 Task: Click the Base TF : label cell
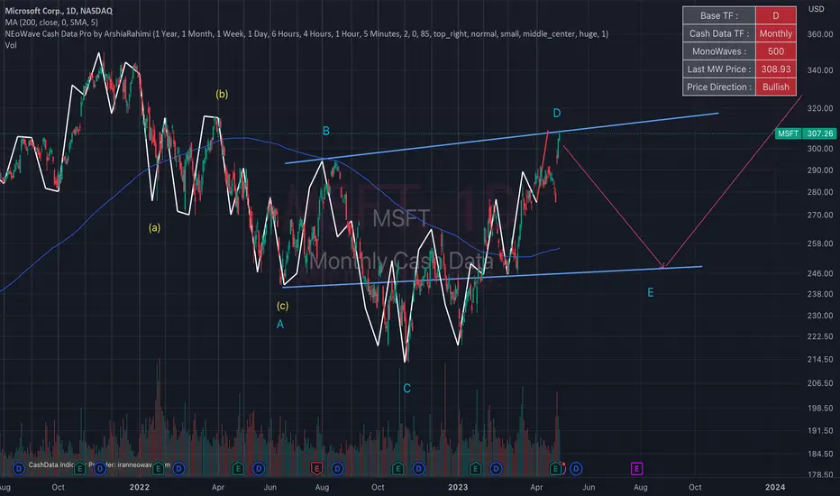pyautogui.click(x=719, y=15)
